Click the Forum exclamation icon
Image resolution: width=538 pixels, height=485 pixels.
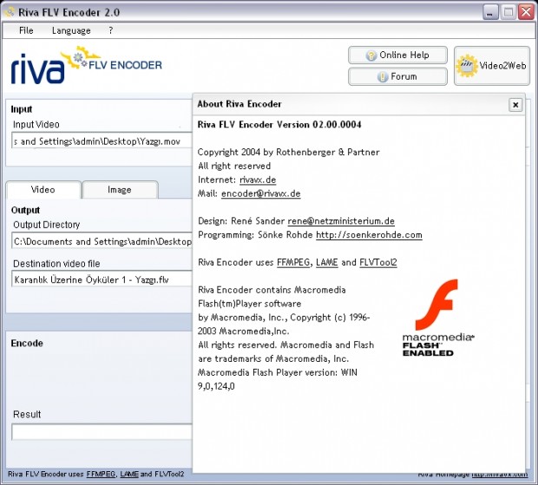pyautogui.click(x=382, y=77)
